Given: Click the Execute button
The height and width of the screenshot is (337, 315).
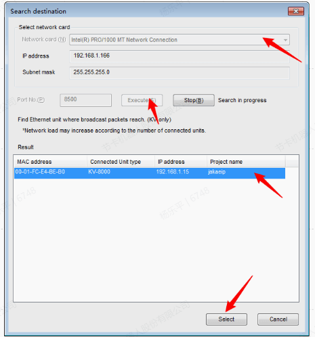Looking at the screenshot, I should [x=142, y=100].
